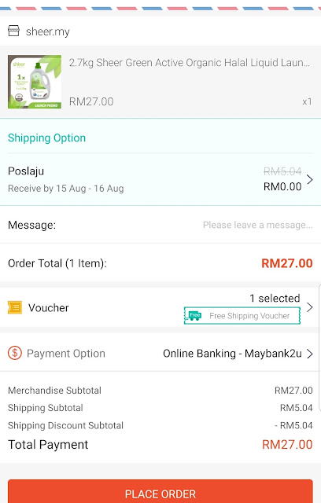Open the sheer.my shop name
Screen dimensions: 321x503
pos(47,31)
